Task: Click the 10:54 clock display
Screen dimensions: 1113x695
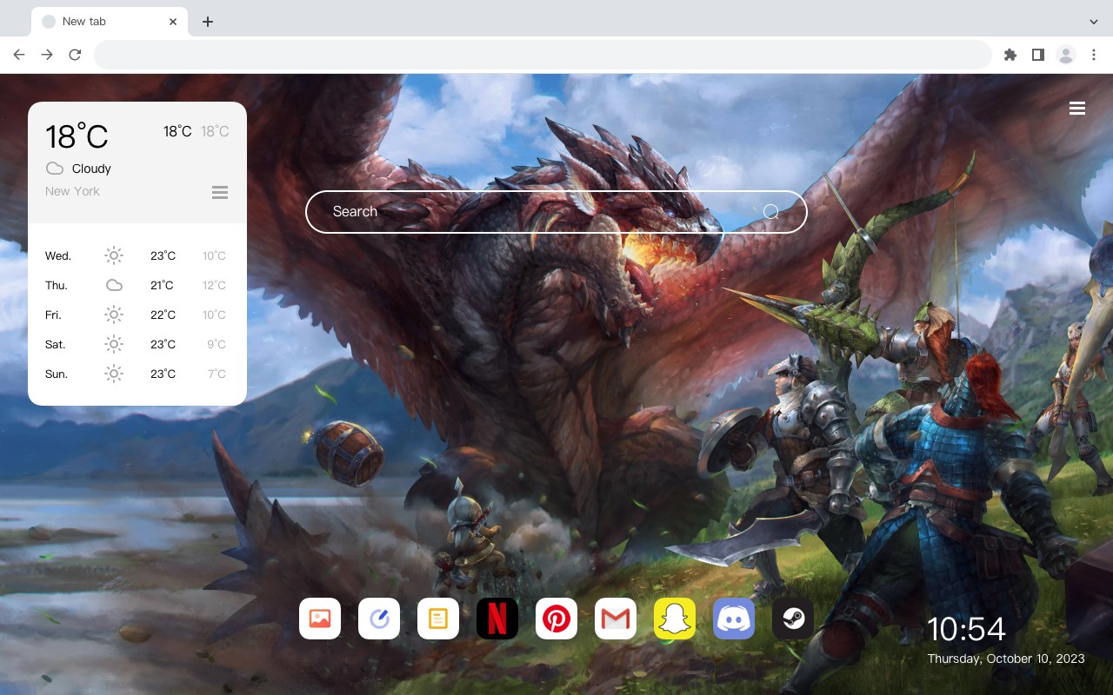Action: click(x=966, y=629)
